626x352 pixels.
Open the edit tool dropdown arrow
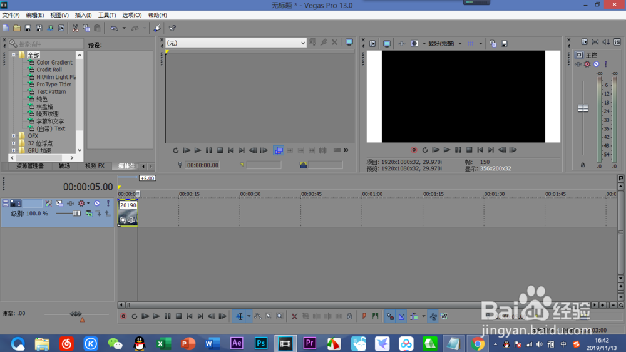249,316
